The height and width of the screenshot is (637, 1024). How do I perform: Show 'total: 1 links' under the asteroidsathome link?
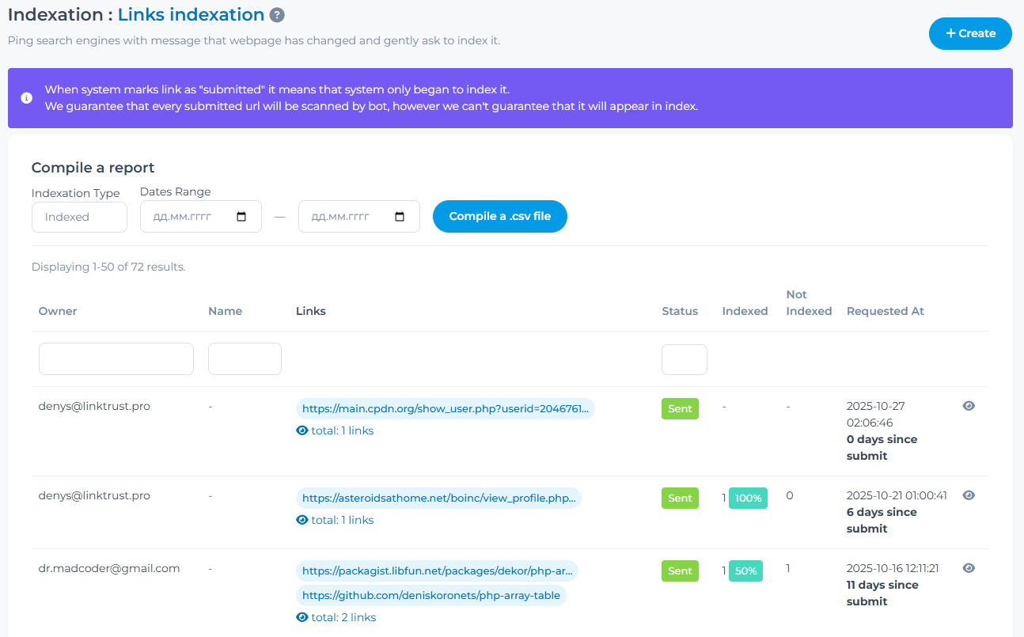pyautogui.click(x=335, y=520)
